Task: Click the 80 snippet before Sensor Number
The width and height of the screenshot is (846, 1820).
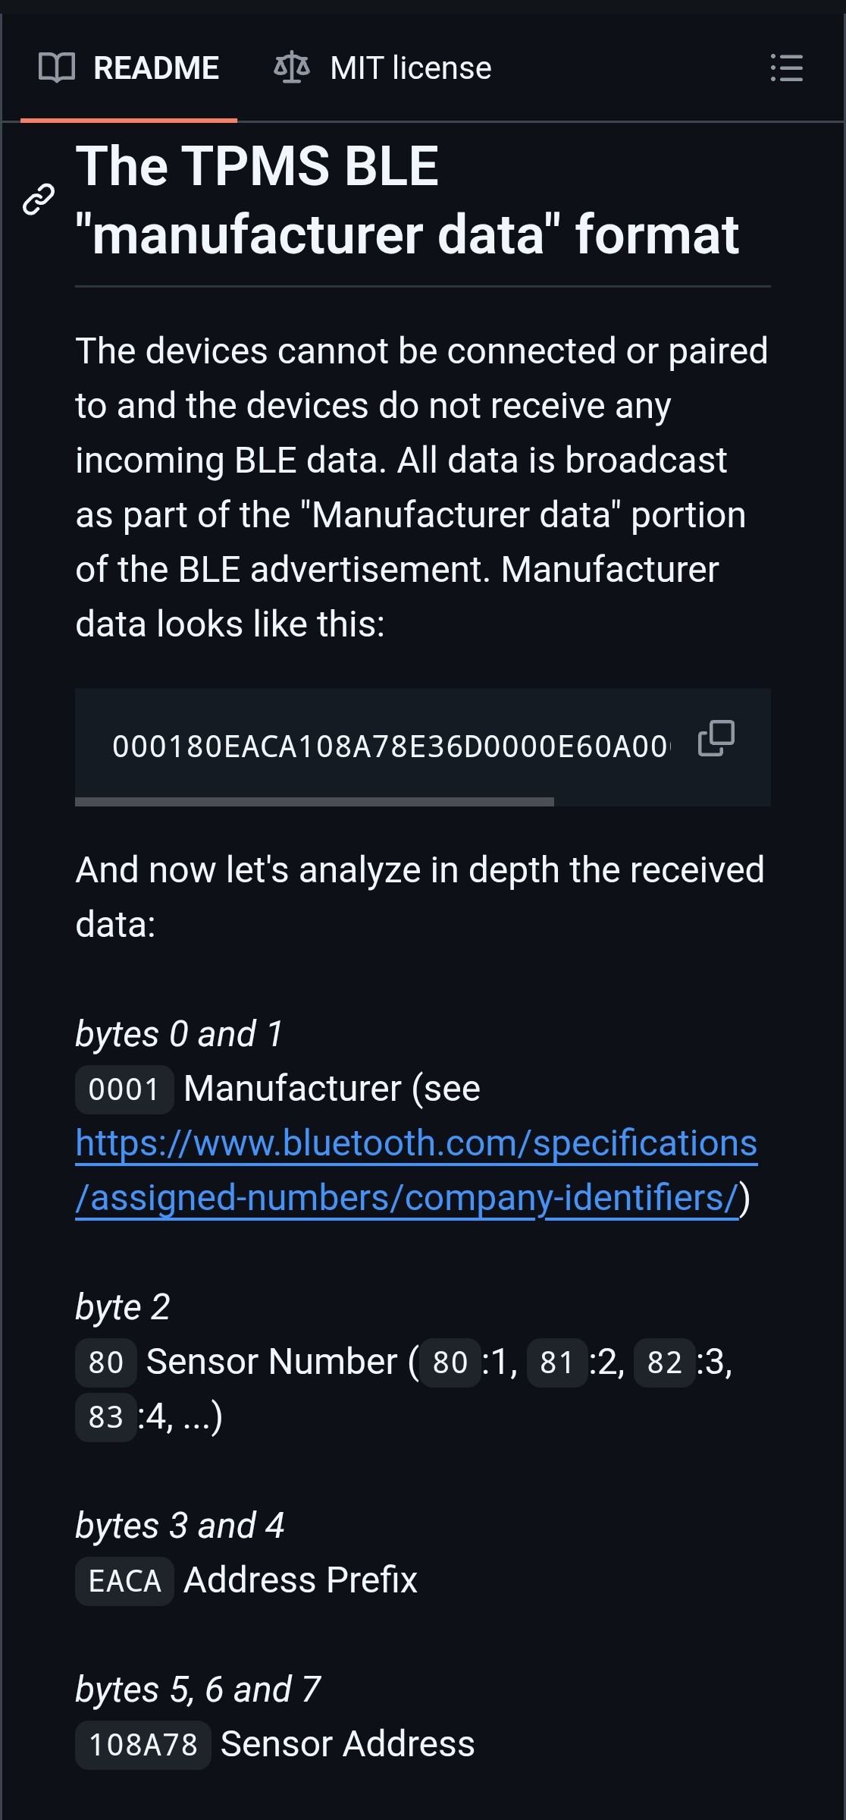Action: (105, 1363)
